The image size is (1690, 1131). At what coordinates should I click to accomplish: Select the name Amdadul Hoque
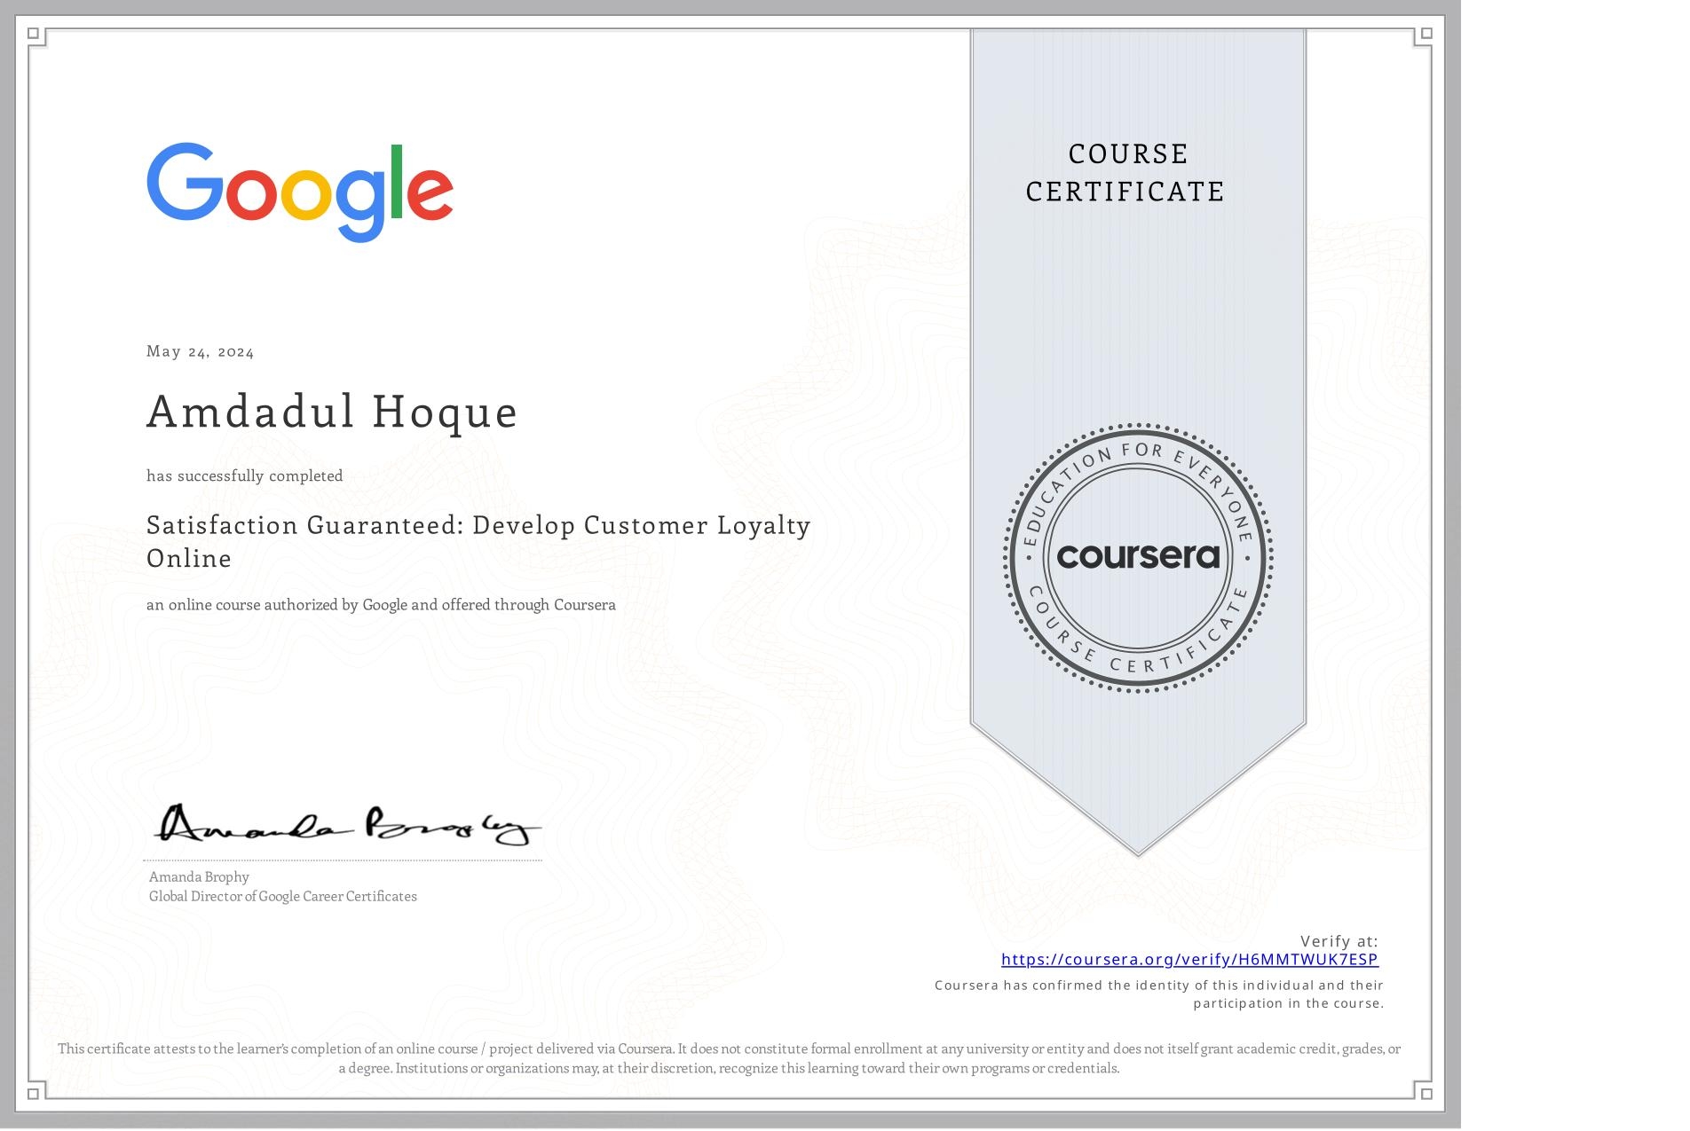coord(332,412)
